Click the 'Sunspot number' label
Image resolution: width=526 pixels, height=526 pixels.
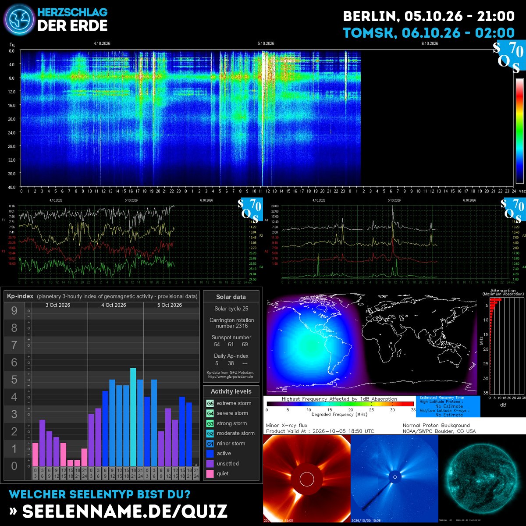231,338
